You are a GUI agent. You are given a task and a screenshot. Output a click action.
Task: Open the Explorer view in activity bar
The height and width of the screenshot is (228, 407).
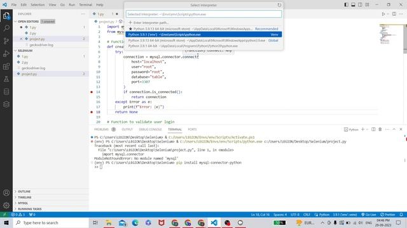(6, 16)
